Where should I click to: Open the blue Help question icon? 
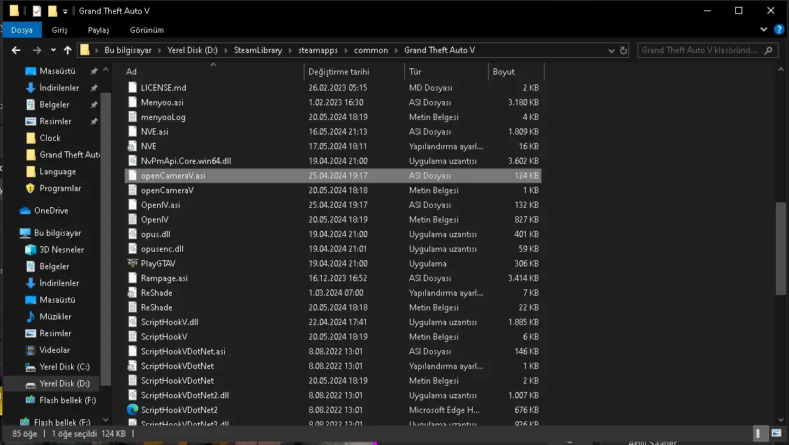779,30
